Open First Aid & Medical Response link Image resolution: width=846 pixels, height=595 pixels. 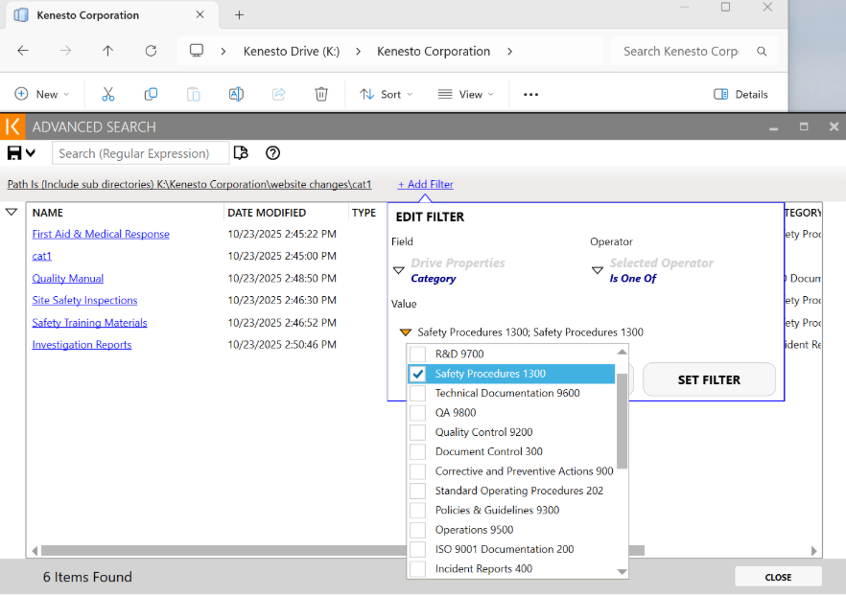coord(101,234)
